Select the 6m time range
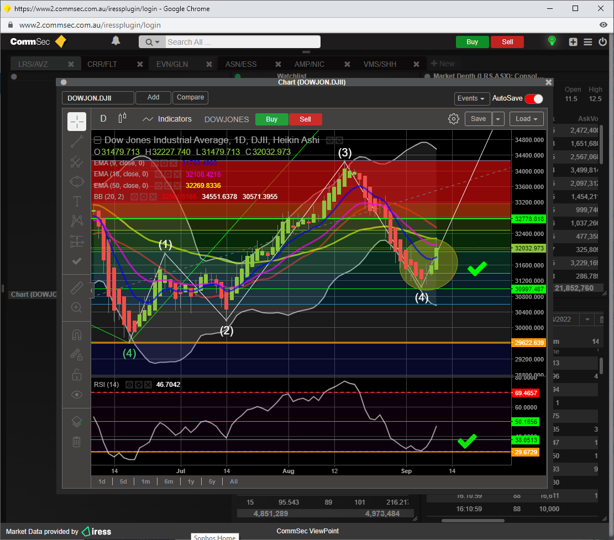This screenshot has height=540, width=614. coord(169,481)
